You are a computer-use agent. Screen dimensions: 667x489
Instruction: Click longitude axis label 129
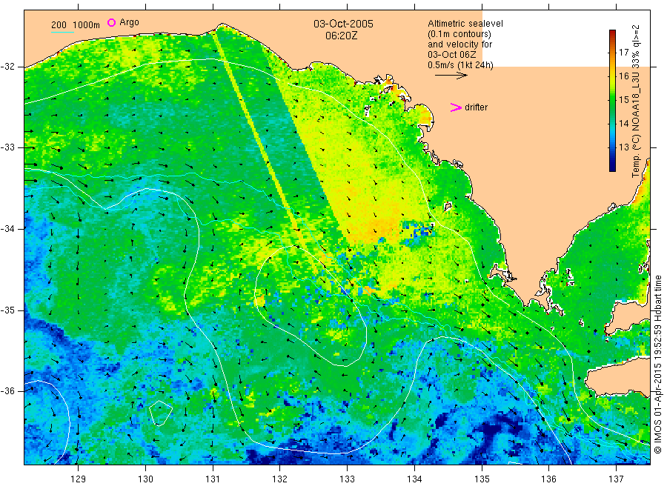[x=79, y=479]
